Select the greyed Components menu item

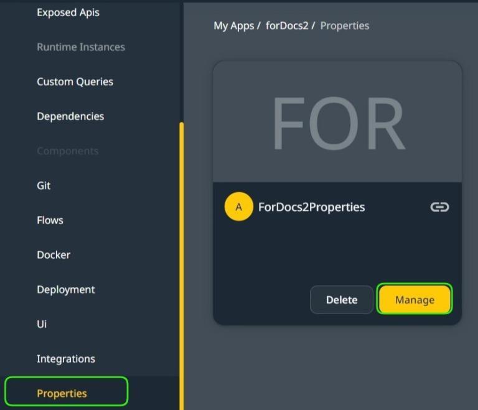67,151
